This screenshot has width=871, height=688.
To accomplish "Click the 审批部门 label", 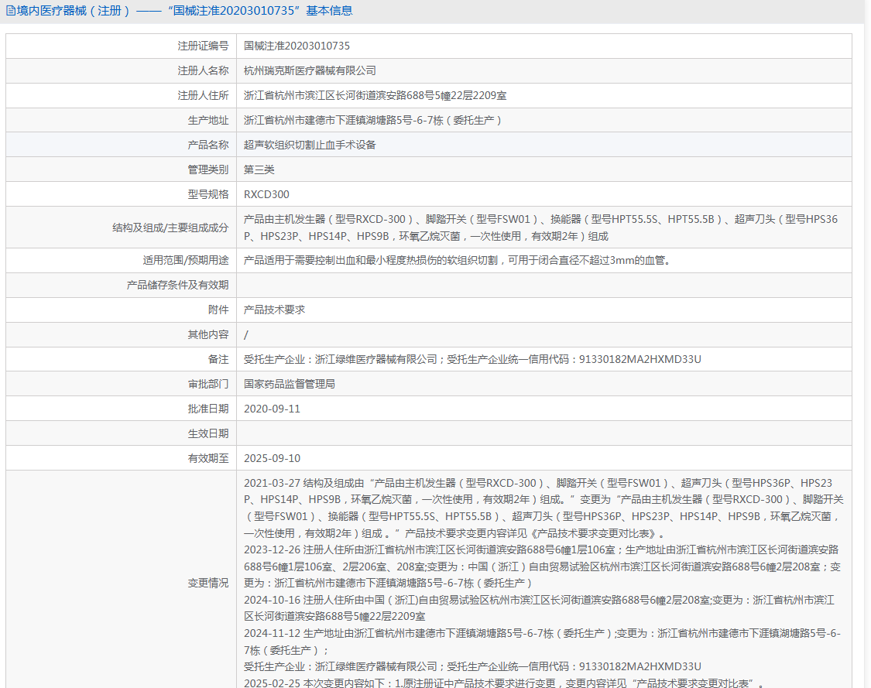I will point(207,384).
